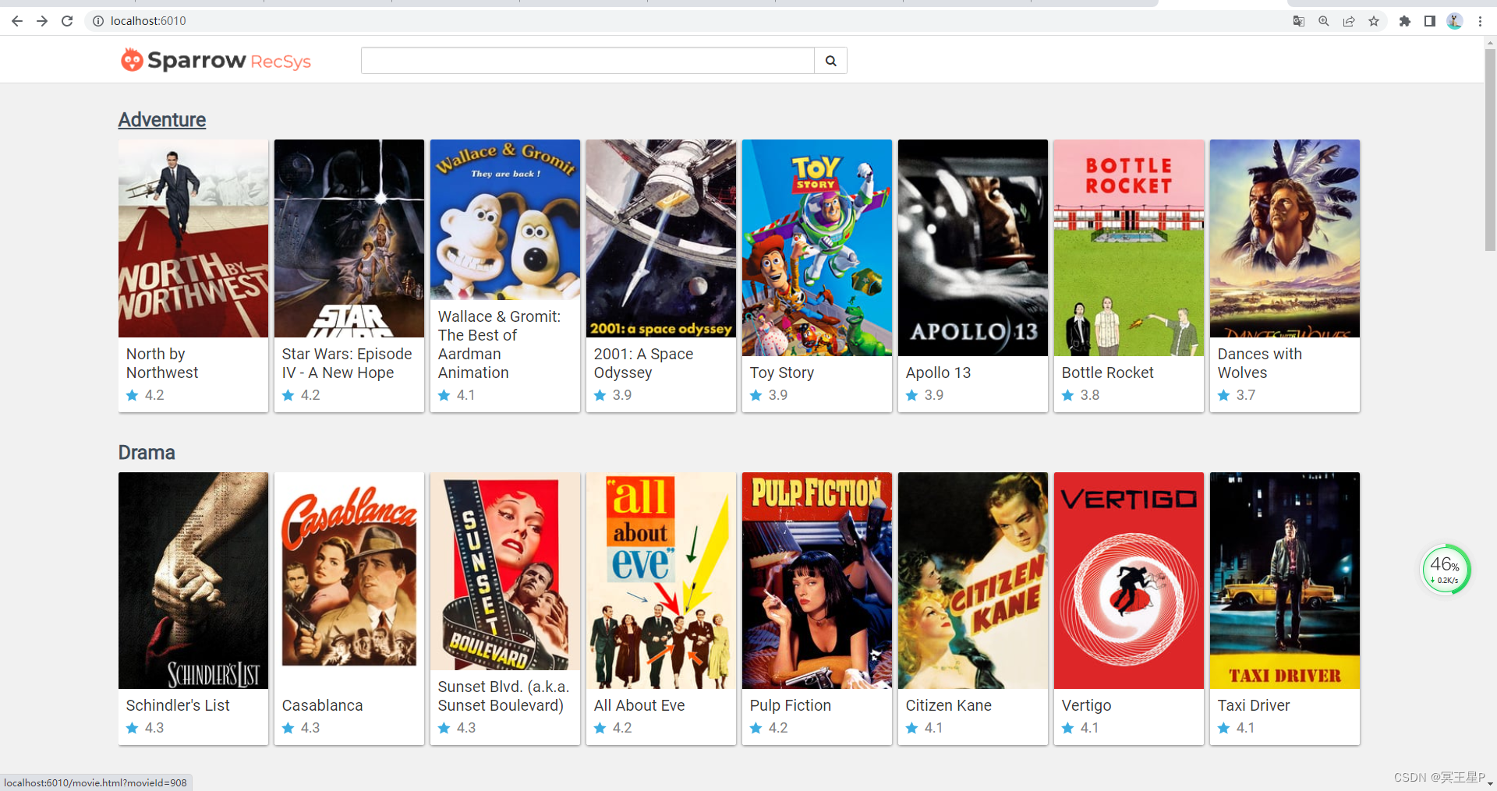The height and width of the screenshot is (791, 1497).
Task: Open the Sunset Boulevard poster
Action: [505, 571]
